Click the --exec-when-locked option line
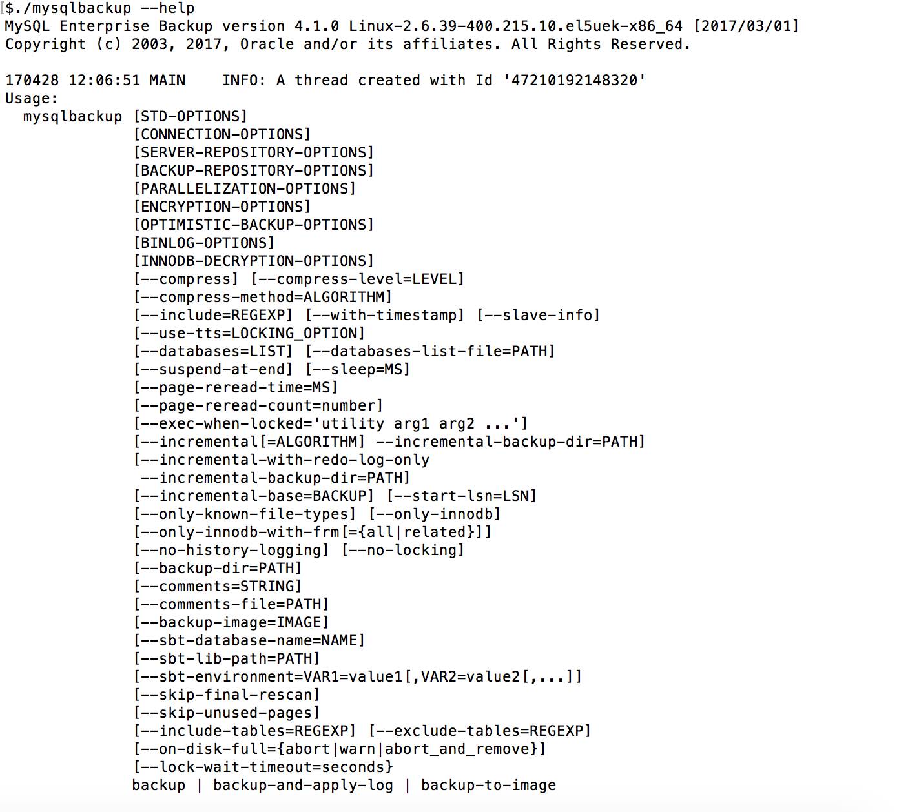 (331, 424)
